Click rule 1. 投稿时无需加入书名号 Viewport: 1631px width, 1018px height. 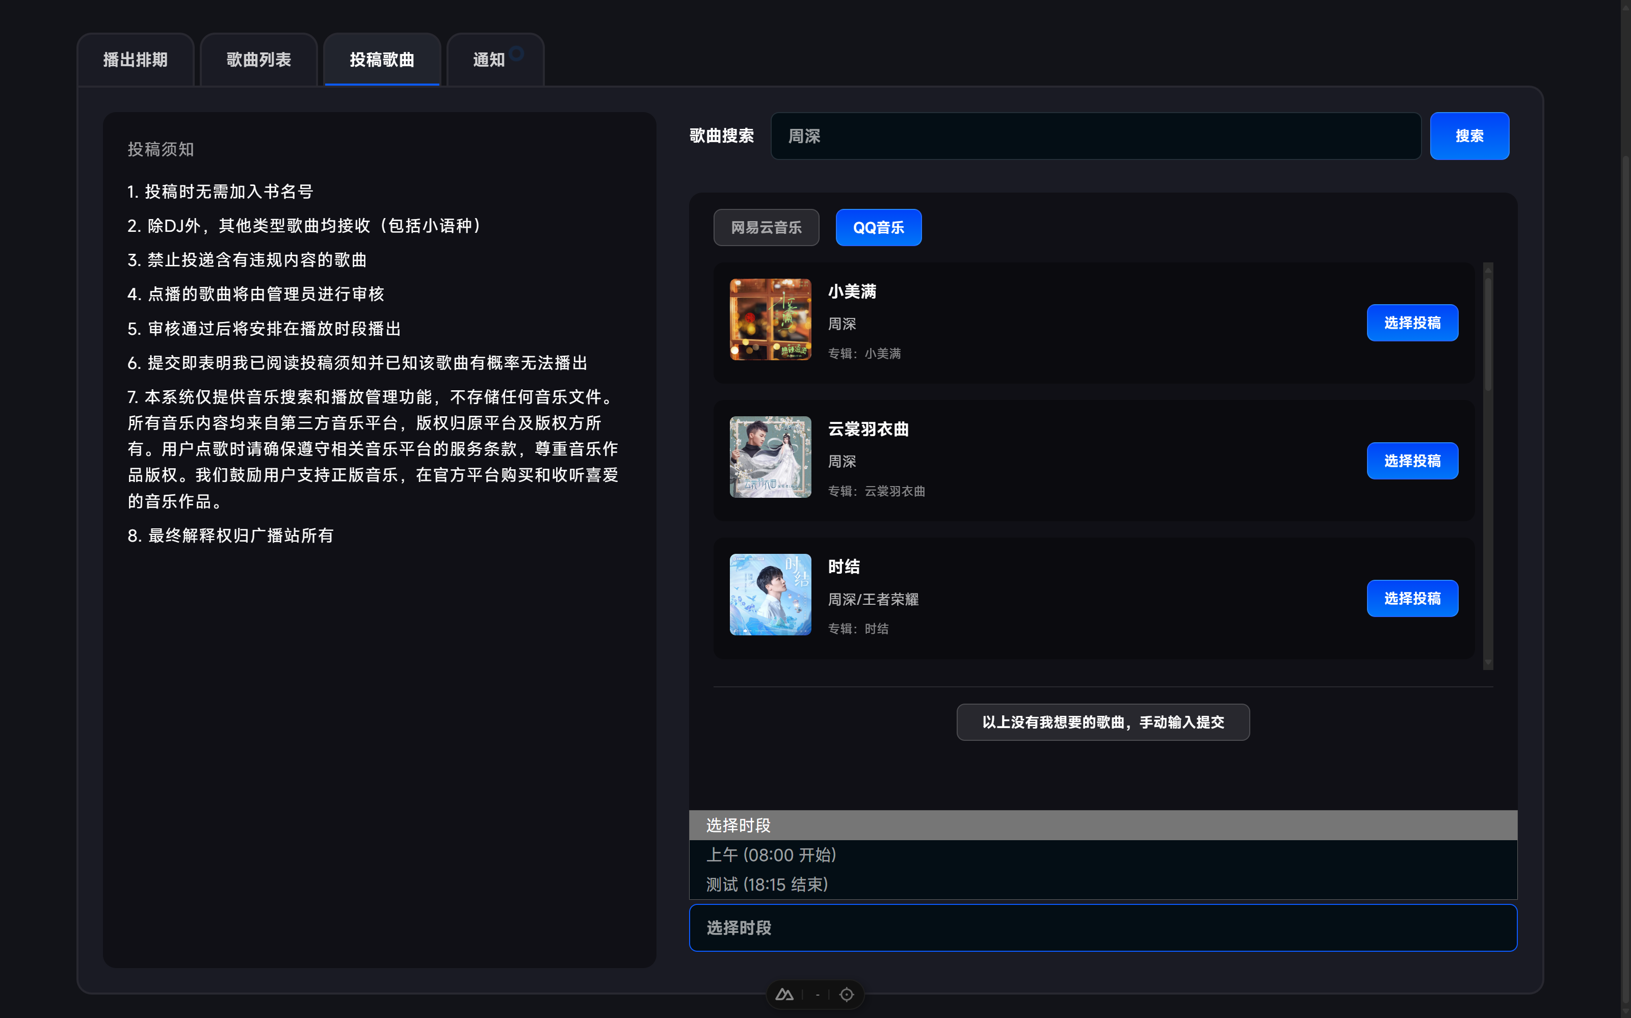pyautogui.click(x=220, y=192)
